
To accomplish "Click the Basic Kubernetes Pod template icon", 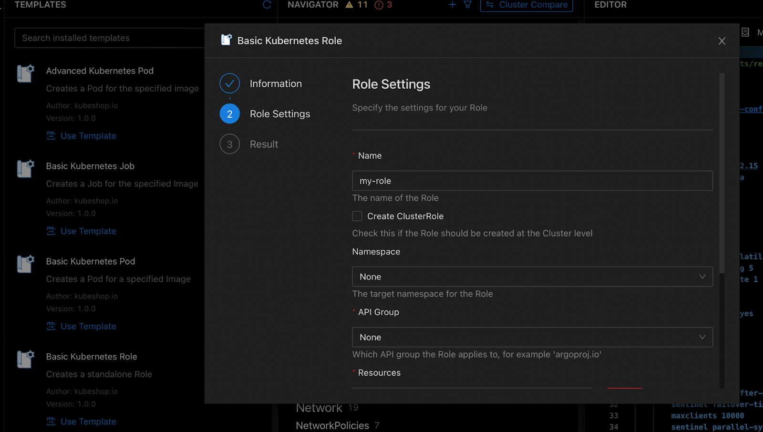I will 26,264.
